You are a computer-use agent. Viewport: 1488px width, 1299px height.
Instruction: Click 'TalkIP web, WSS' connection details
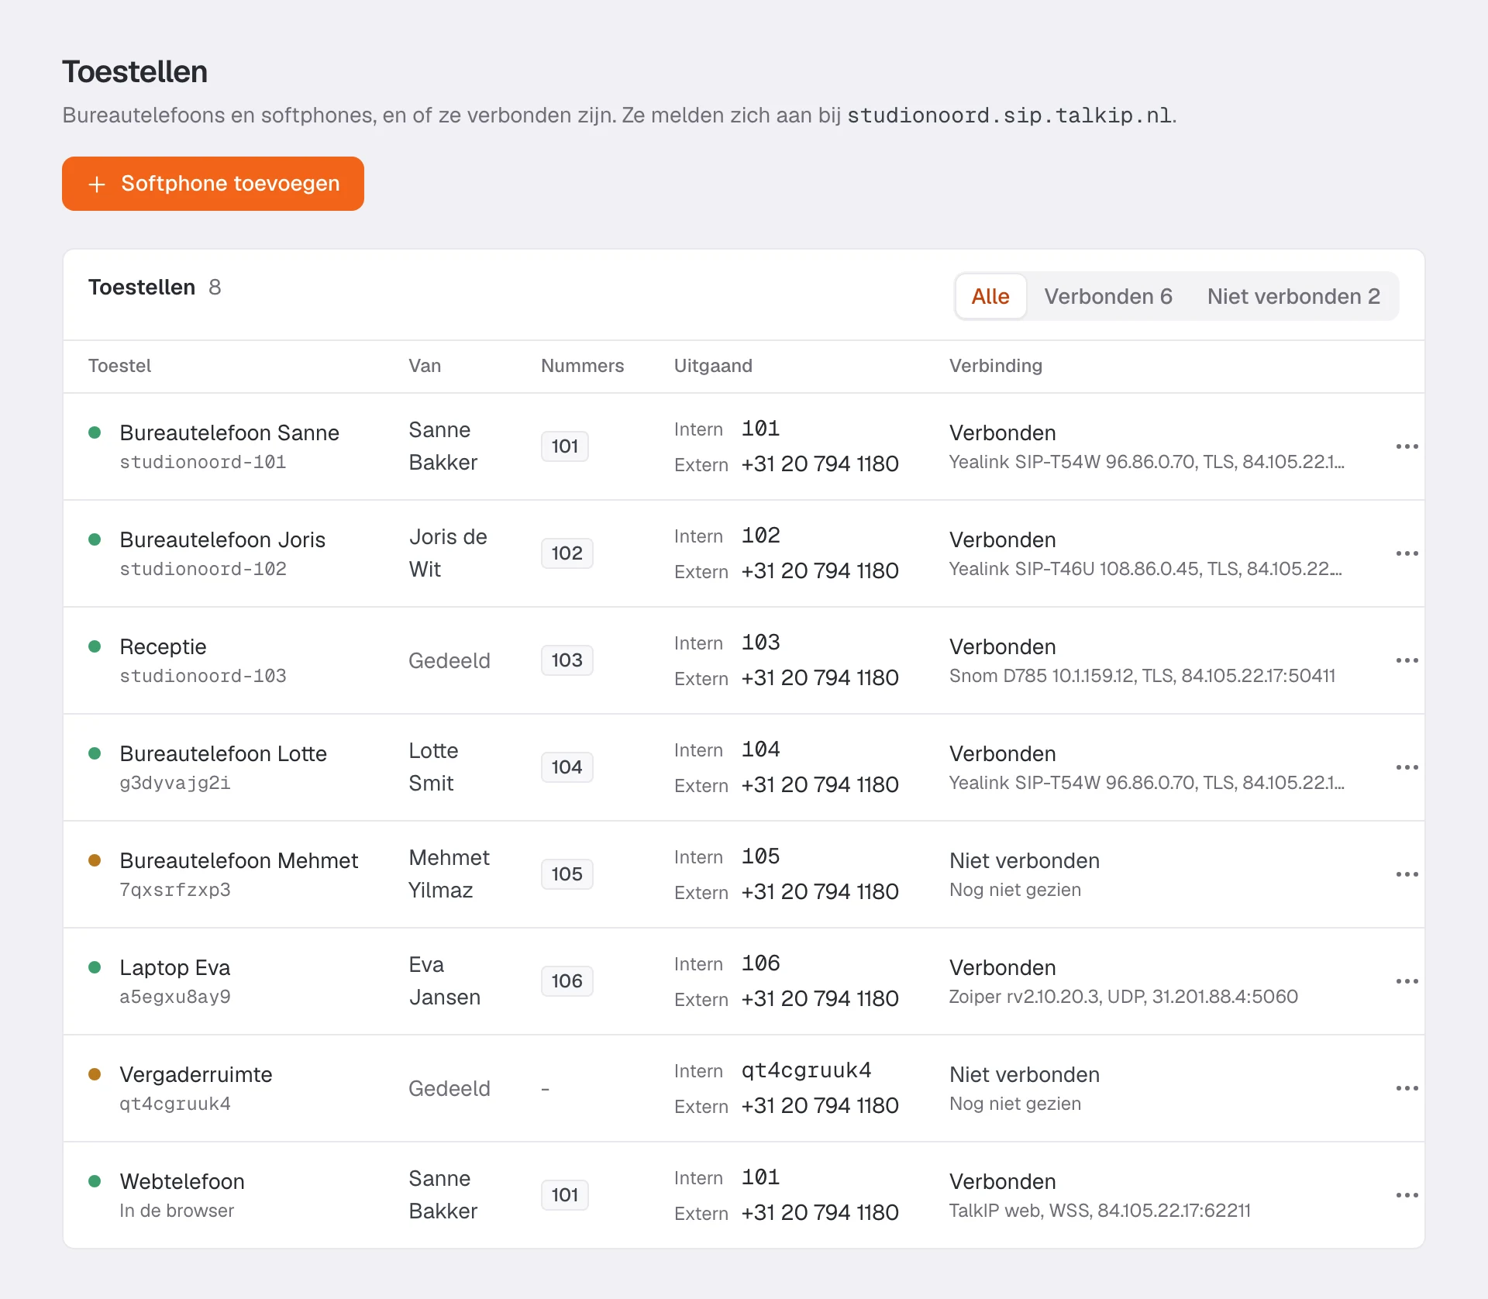click(x=1100, y=1211)
